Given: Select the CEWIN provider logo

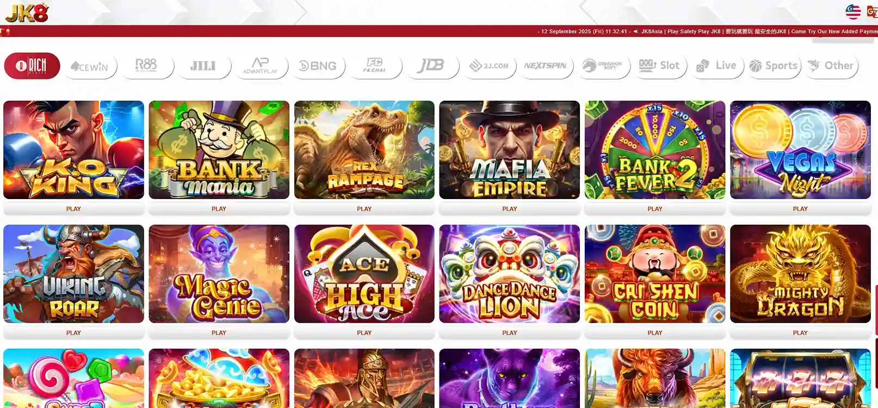Looking at the screenshot, I should pyautogui.click(x=90, y=66).
